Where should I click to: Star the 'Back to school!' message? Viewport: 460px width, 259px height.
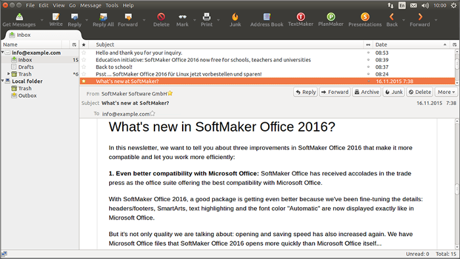(83, 67)
